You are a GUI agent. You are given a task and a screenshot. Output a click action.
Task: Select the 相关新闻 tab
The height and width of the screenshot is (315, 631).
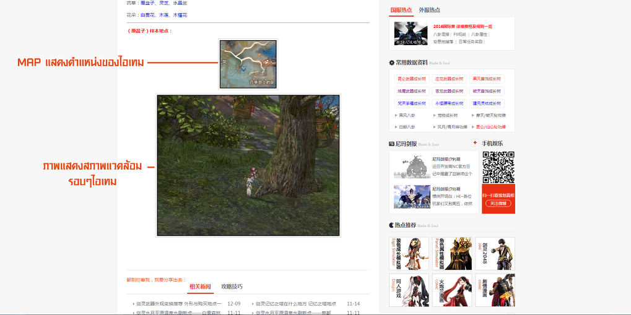tap(200, 287)
